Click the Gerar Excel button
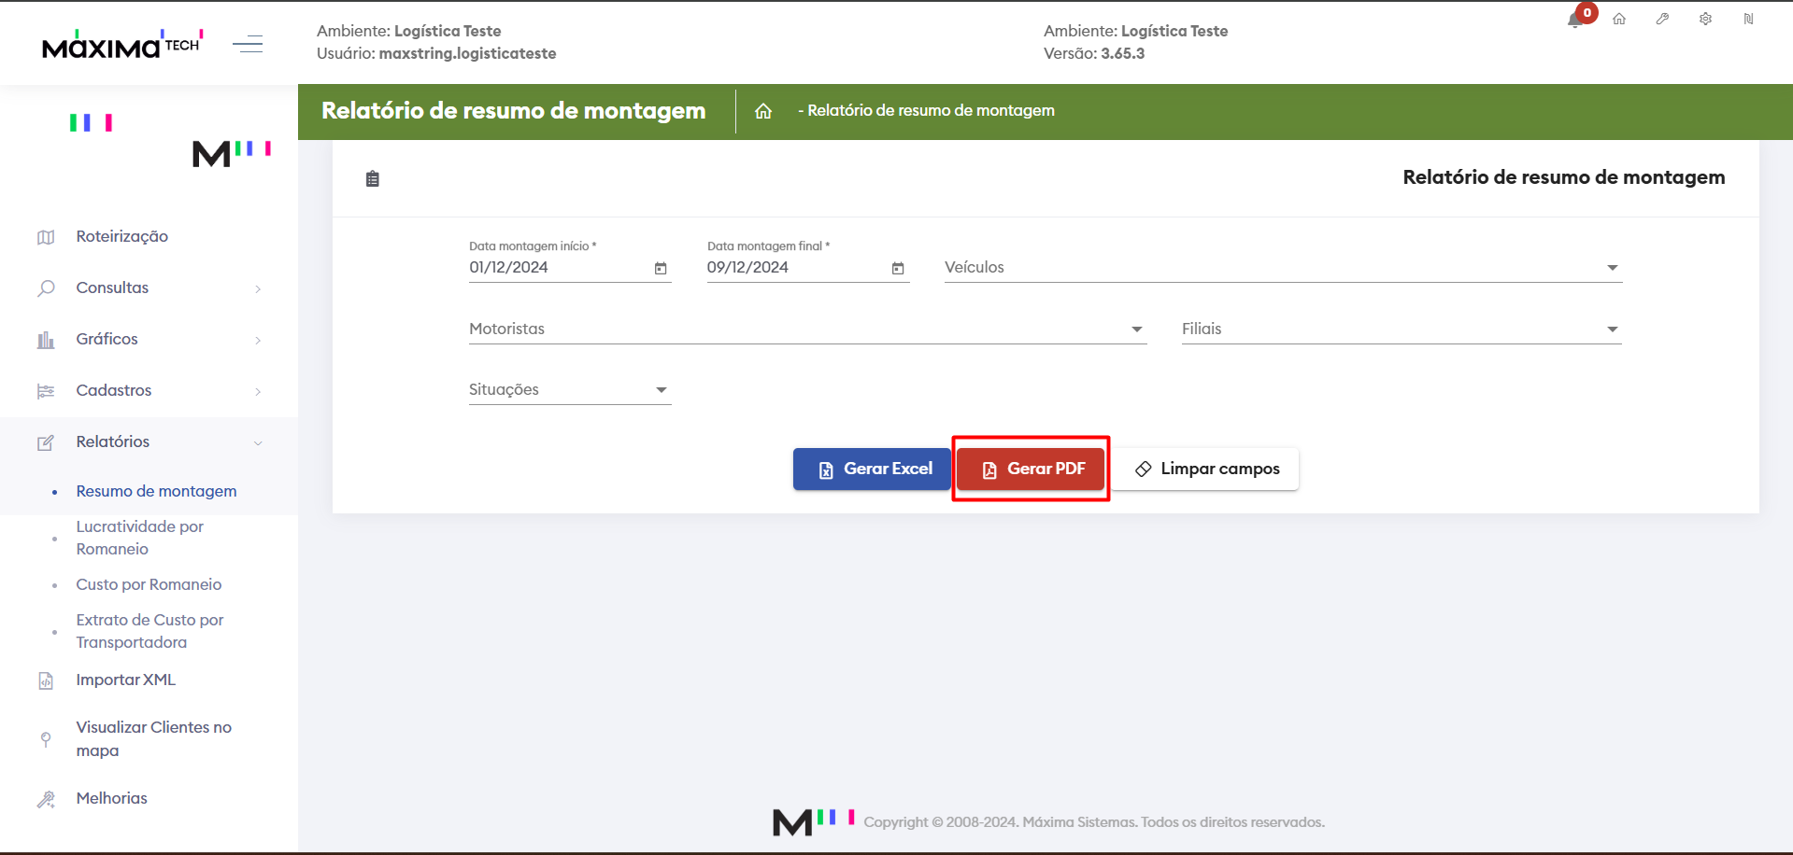Image resolution: width=1793 pixels, height=855 pixels. [x=872, y=469]
